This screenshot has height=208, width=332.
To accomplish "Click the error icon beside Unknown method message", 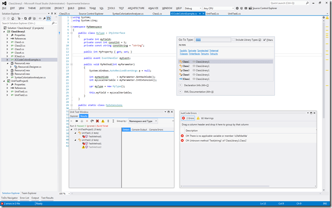I will (x=182, y=140).
